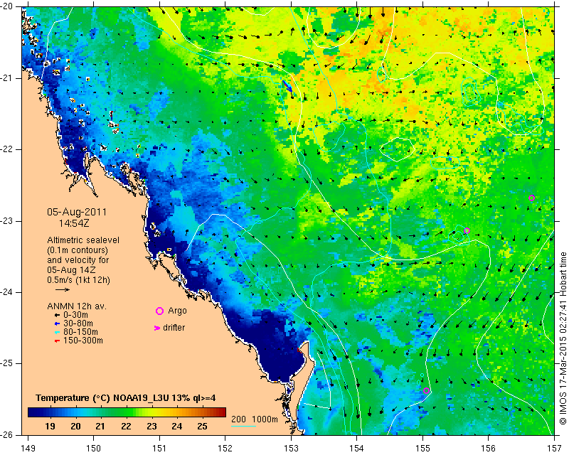Click the longitude axis label "149"
569x455 pixels.
coord(28,449)
